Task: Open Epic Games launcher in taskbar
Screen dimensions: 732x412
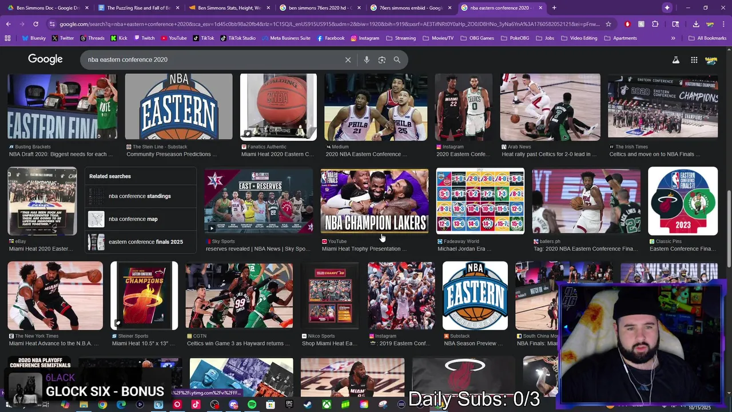Action: 289,405
